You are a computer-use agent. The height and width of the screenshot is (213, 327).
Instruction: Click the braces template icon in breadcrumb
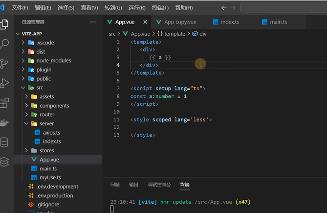[x=160, y=34]
